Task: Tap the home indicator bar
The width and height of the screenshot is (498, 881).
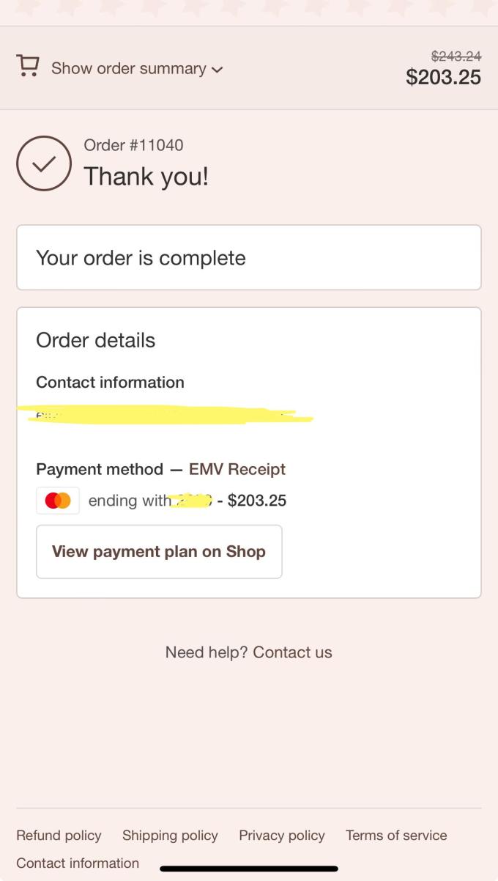Action: click(x=249, y=869)
